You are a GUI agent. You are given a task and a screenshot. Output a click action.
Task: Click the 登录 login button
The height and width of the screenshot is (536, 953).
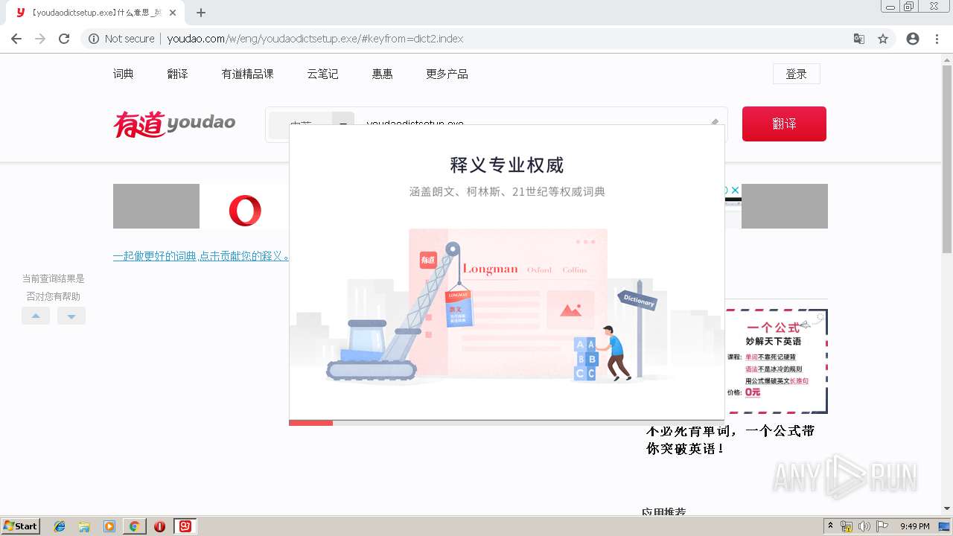797,74
